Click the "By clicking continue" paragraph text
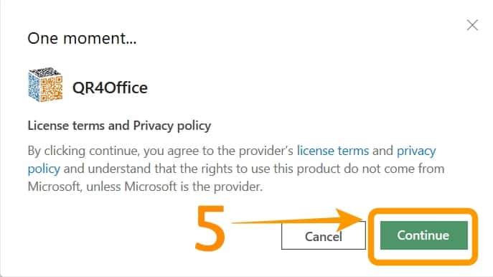The width and height of the screenshot is (493, 277). point(236,169)
